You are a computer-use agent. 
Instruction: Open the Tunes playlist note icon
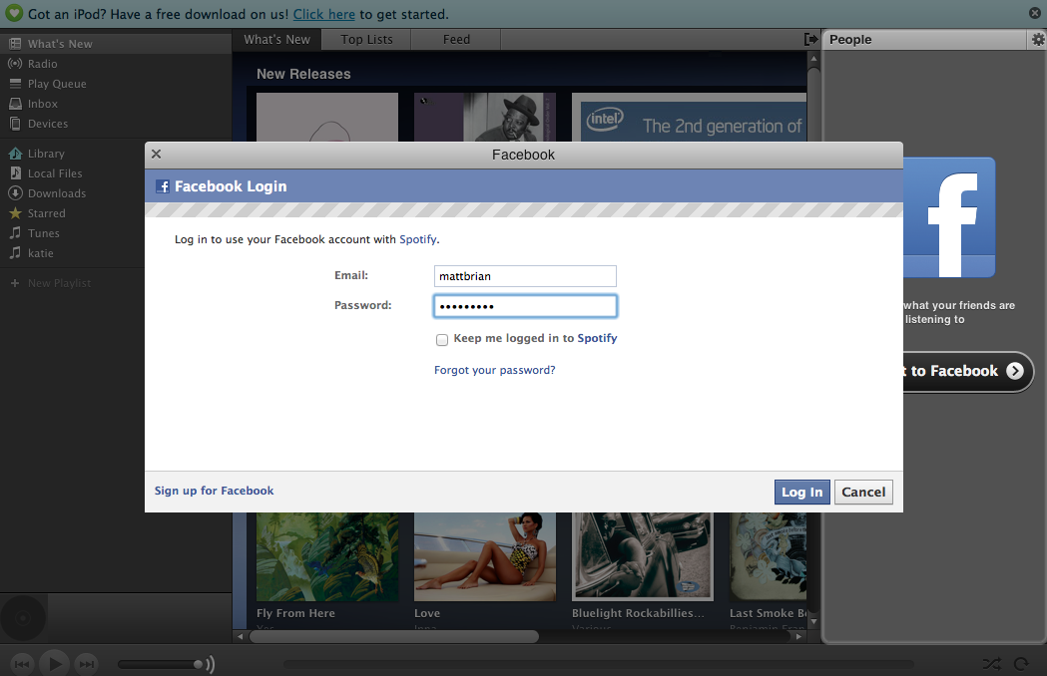[15, 233]
